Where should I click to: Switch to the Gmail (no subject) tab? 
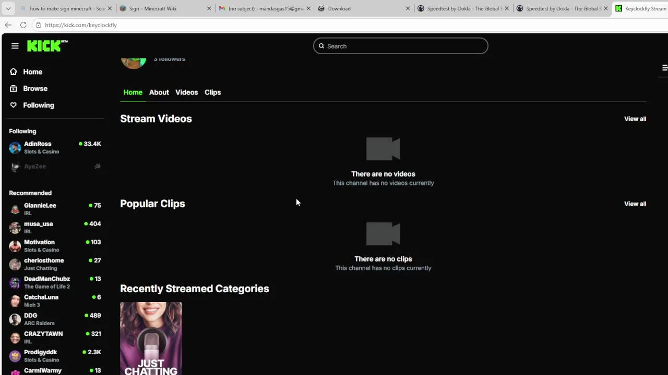(x=264, y=8)
